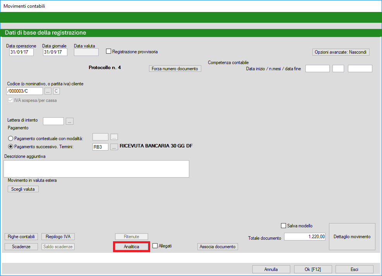Click Scegli valuta button

point(23,189)
